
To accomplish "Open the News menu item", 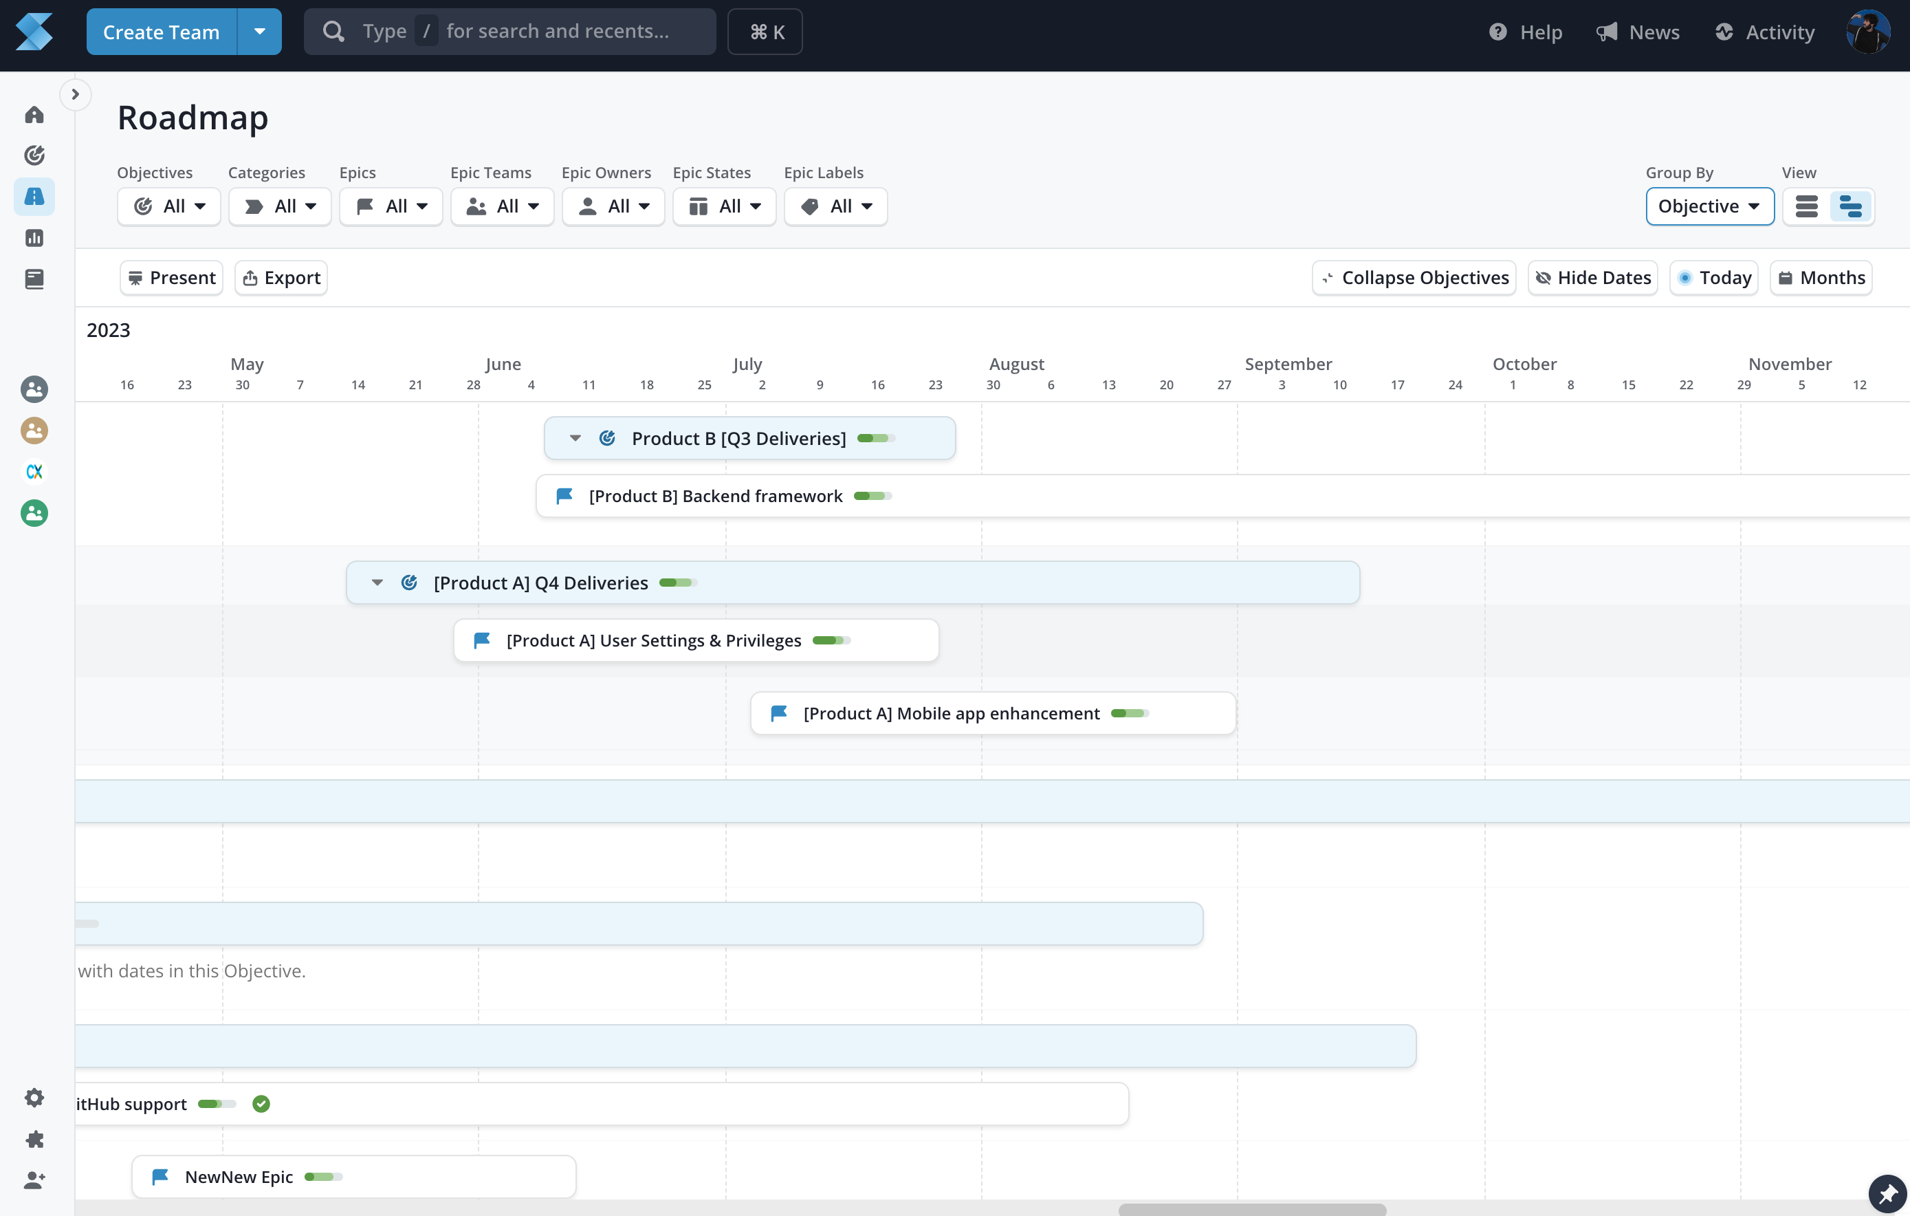I will 1638,32.
